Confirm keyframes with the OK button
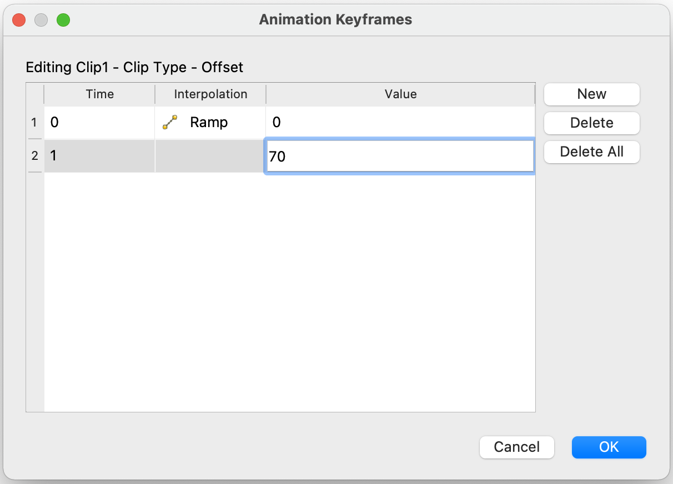The height and width of the screenshot is (484, 673). [609, 447]
